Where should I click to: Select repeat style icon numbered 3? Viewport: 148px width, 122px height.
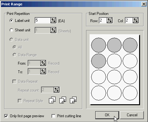[73, 100]
